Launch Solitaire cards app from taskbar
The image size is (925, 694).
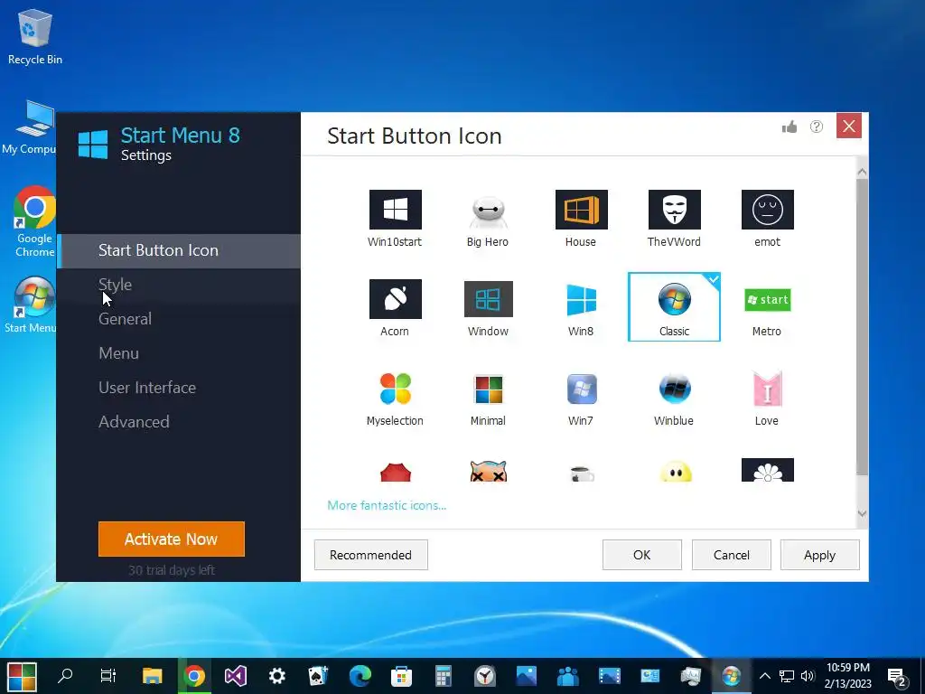[318, 676]
